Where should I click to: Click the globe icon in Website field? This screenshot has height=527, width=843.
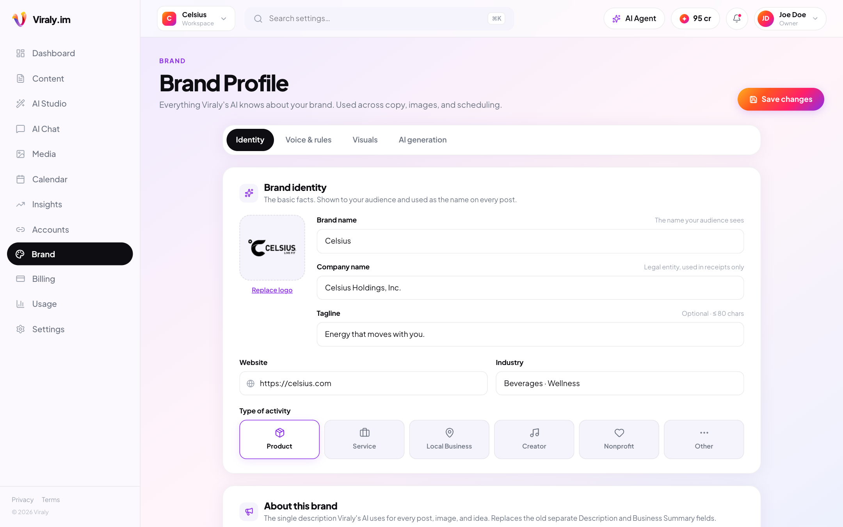[x=251, y=383]
